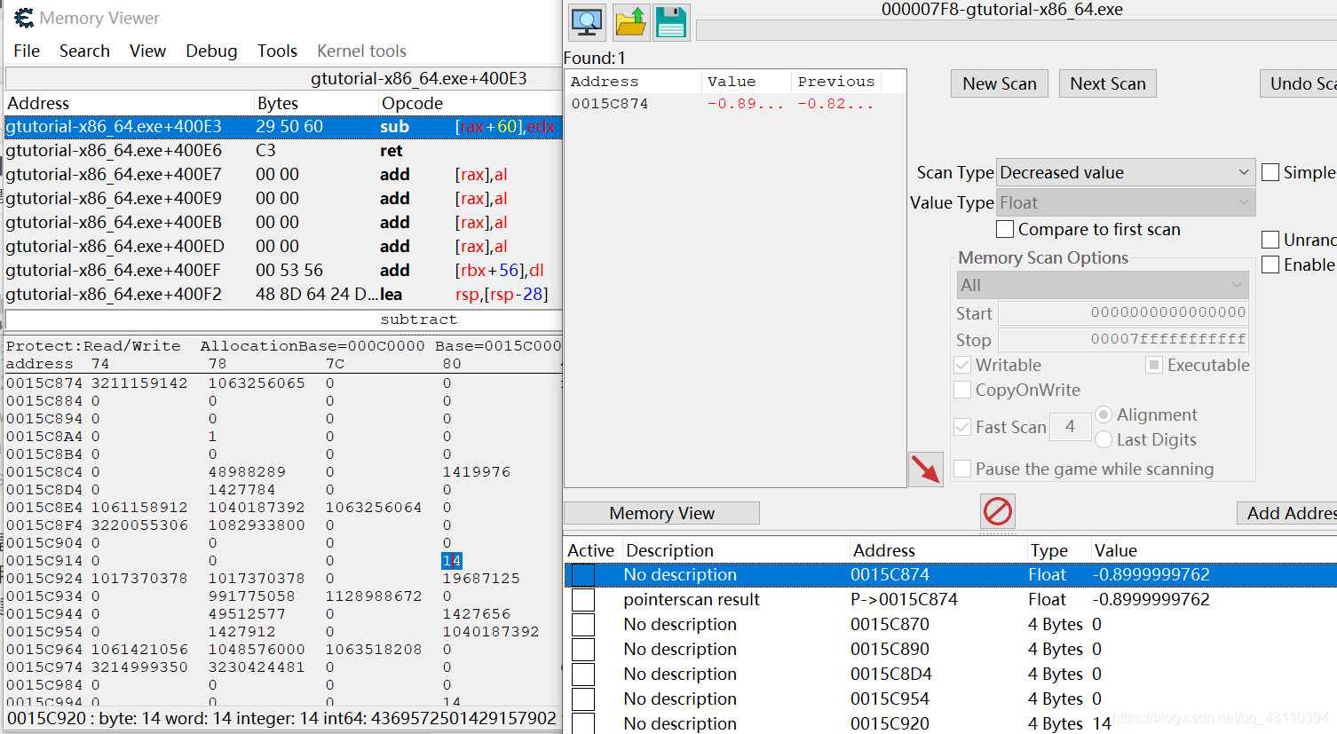
Task: Select the ret instruction at +400E6
Action: tap(283, 151)
